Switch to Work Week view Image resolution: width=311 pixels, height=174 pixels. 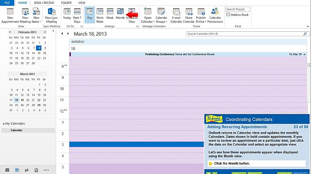click(100, 16)
